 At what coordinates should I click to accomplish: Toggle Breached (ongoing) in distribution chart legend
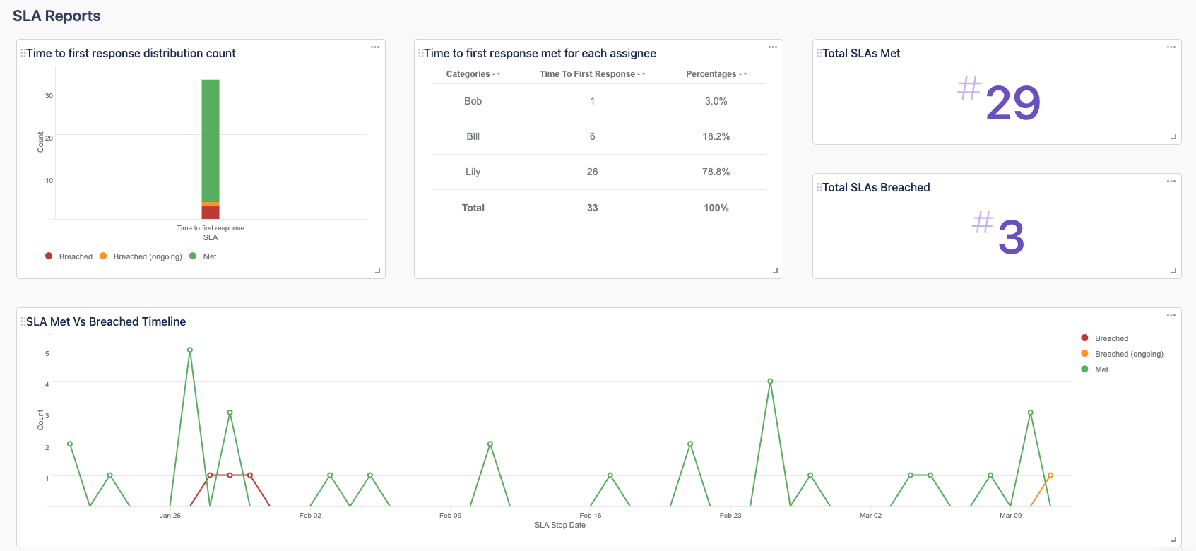click(x=141, y=256)
